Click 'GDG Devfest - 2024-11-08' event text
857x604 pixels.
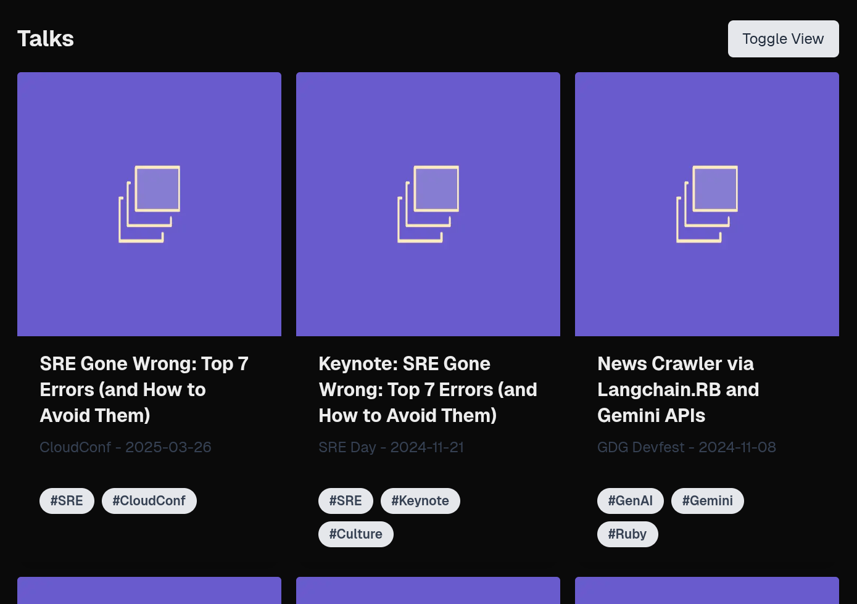tap(686, 447)
